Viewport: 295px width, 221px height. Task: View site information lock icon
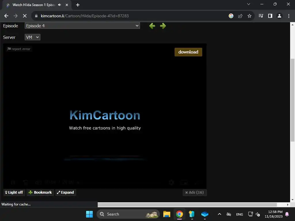click(36, 16)
